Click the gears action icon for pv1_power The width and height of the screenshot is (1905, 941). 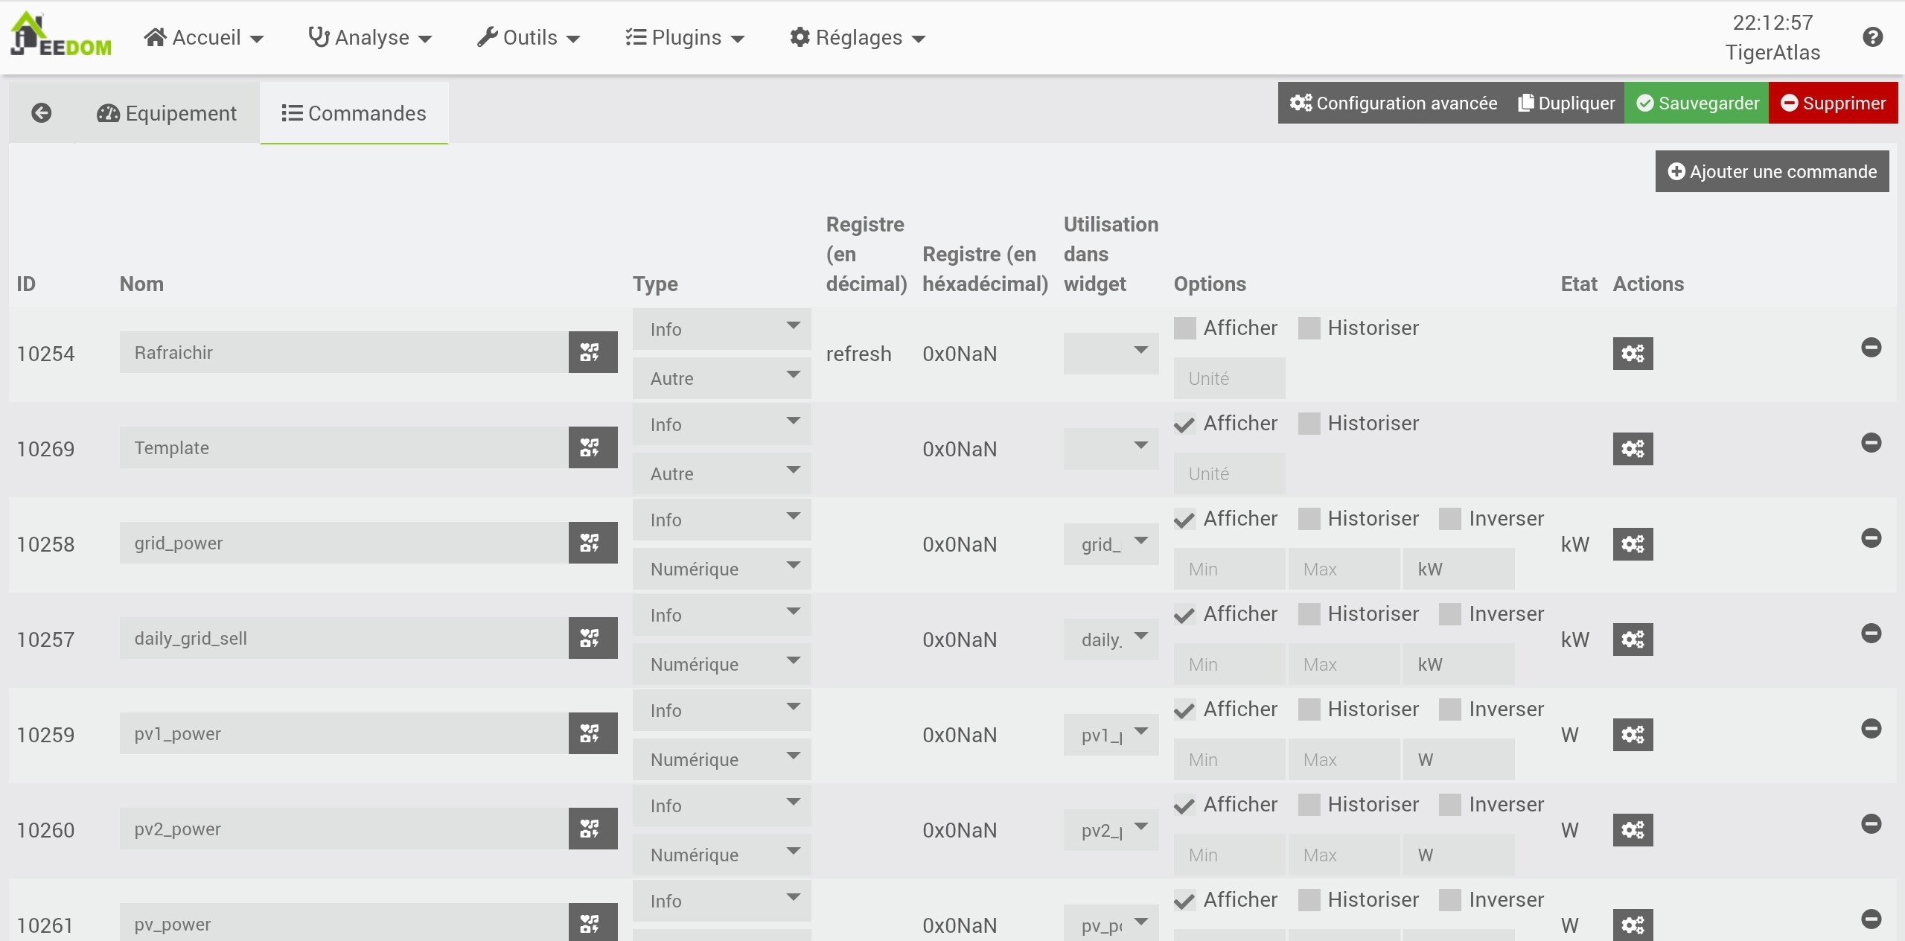[x=1633, y=735]
